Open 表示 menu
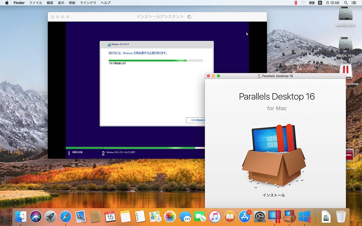Screen dimensions: 362x226 [x=61, y=3]
